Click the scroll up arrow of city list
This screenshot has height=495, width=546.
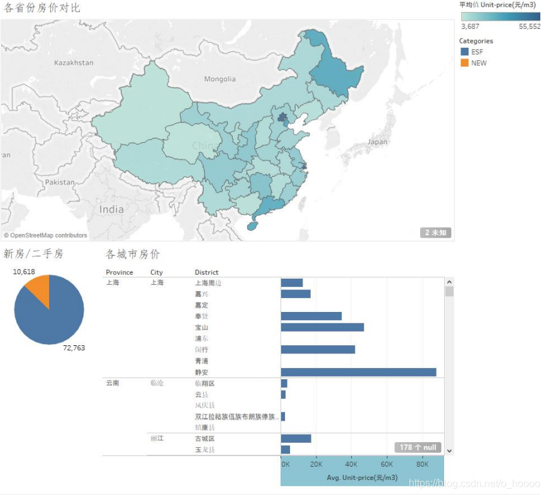click(449, 282)
